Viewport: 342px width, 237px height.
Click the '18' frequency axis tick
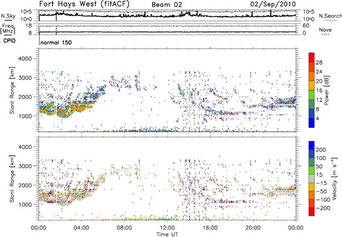pyautogui.click(x=29, y=26)
